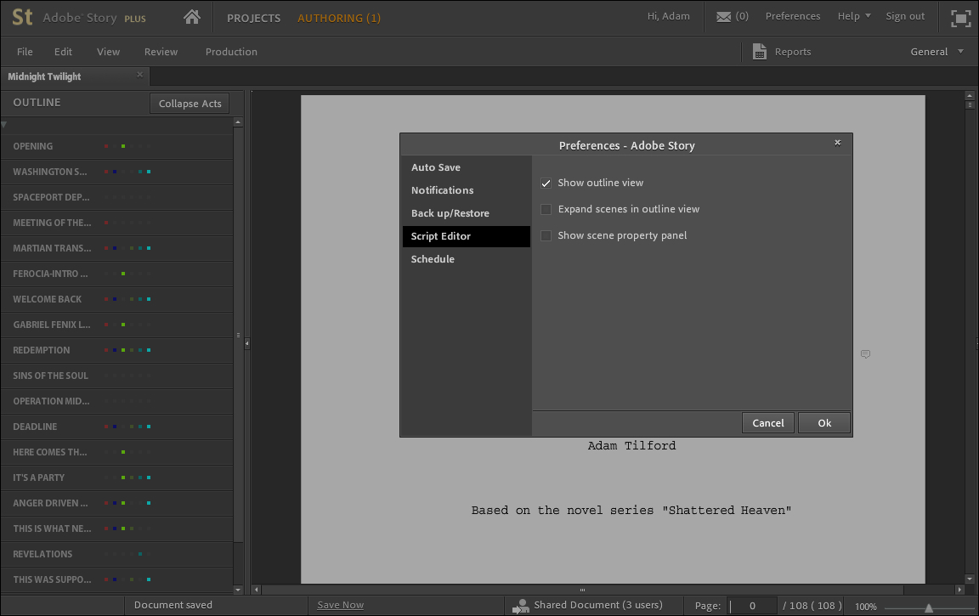Click Collapse Acts button
This screenshot has height=616, width=979.
[x=190, y=104]
